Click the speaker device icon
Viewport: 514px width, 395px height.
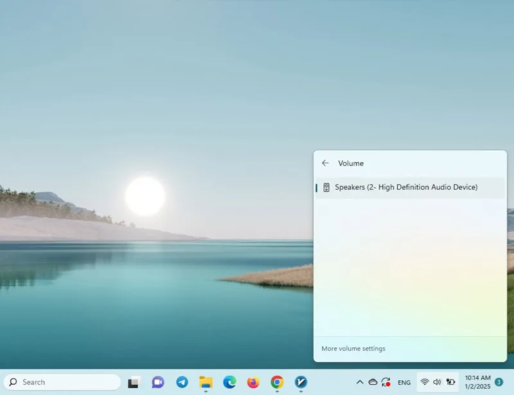326,187
